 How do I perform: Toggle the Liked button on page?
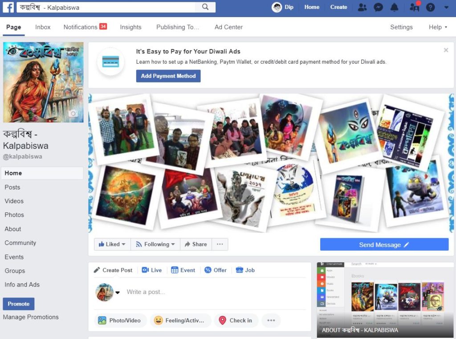click(x=112, y=244)
